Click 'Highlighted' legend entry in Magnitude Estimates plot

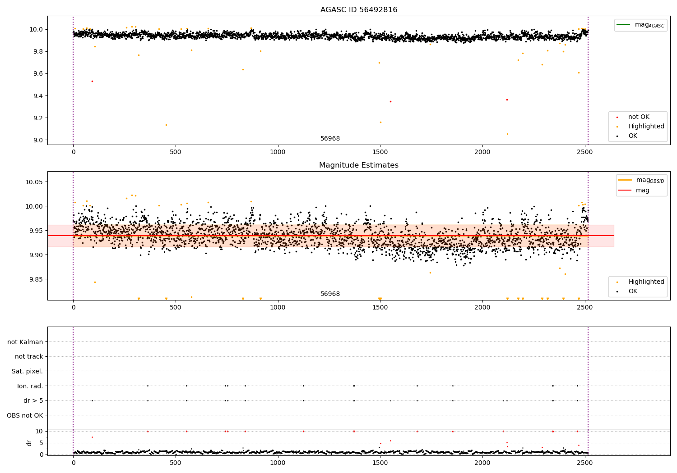(x=641, y=282)
